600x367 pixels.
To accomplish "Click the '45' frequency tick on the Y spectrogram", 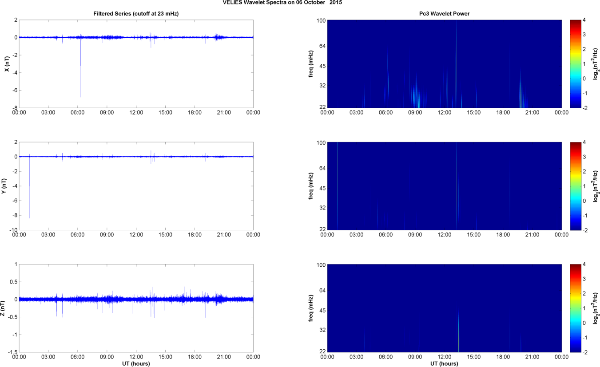I will tap(322, 189).
